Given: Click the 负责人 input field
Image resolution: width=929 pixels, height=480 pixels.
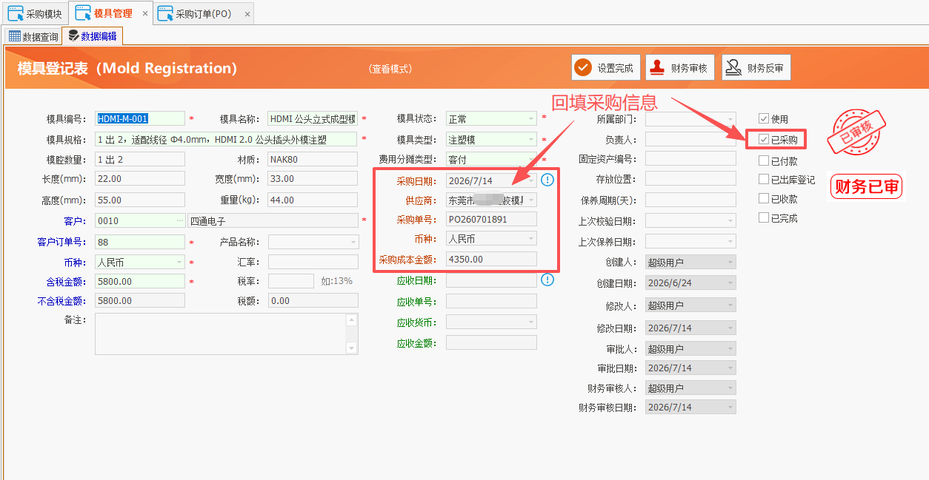Looking at the screenshot, I should pos(690,139).
